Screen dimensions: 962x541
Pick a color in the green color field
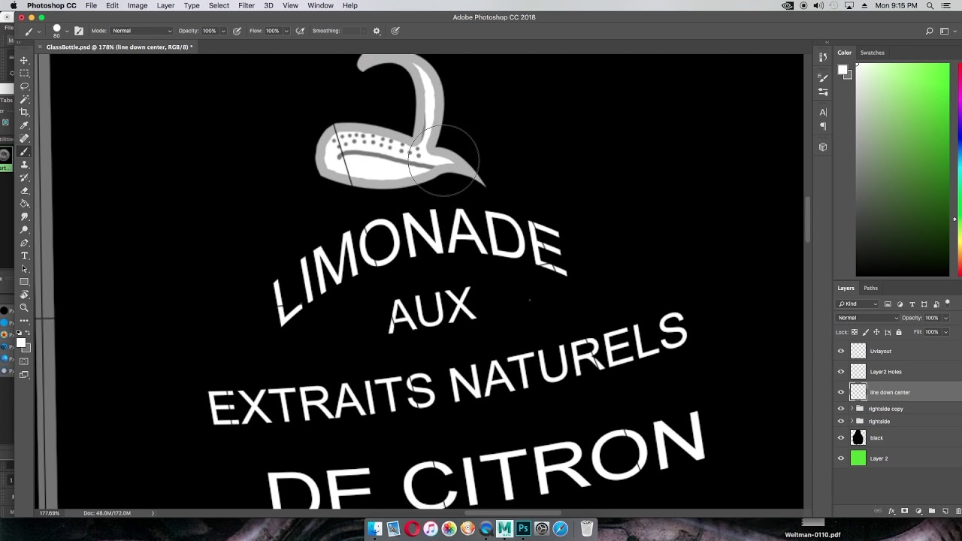(x=902, y=170)
